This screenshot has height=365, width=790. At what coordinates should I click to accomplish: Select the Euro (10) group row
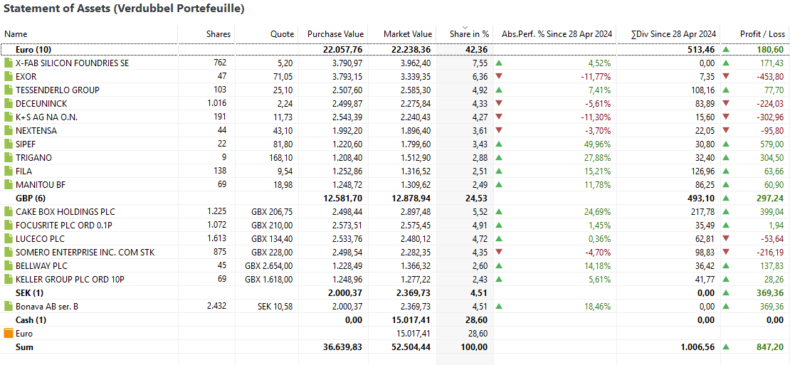click(x=394, y=49)
